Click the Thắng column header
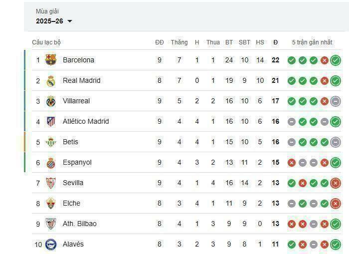349x254 pixels. pyautogui.click(x=179, y=42)
